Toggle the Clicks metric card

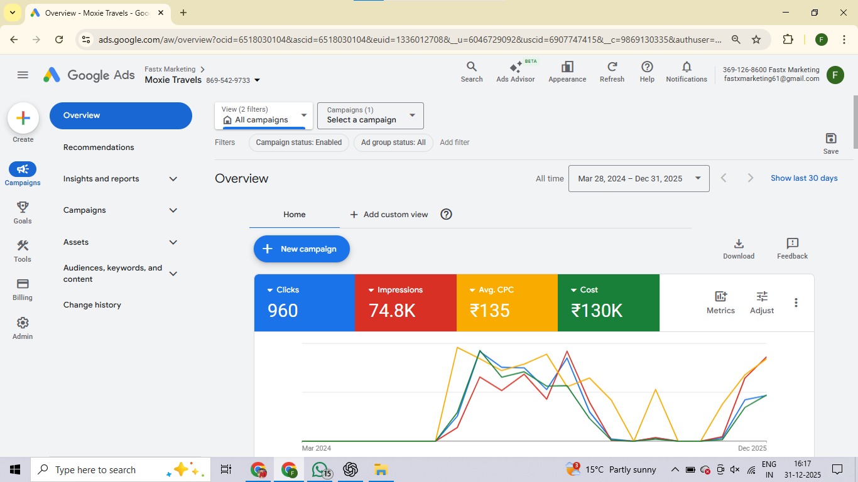pyautogui.click(x=305, y=302)
